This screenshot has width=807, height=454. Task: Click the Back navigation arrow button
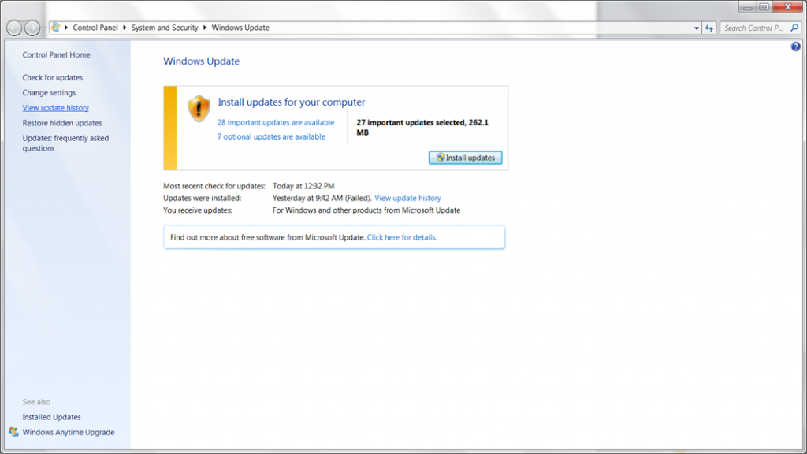tap(14, 28)
